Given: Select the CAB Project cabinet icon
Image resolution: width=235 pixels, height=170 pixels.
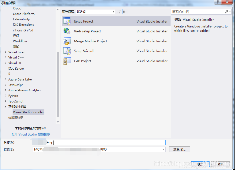Looking at the screenshot, I should point(67,61).
